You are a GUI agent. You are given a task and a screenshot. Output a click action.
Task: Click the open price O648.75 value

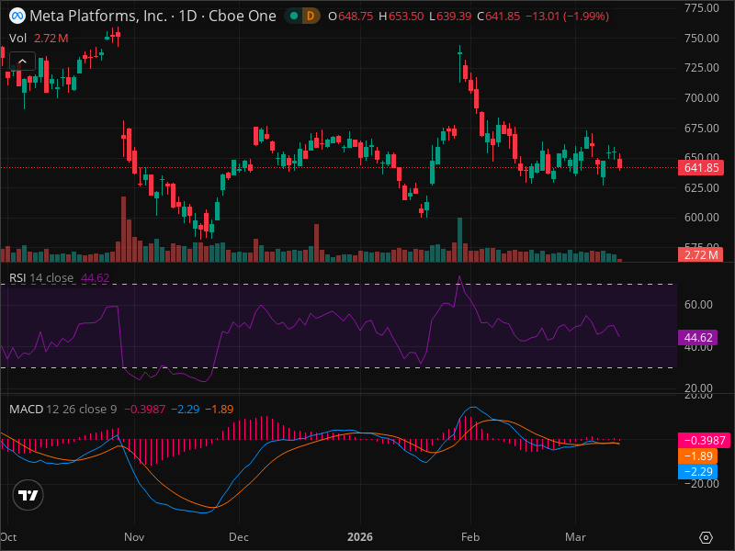(x=351, y=17)
